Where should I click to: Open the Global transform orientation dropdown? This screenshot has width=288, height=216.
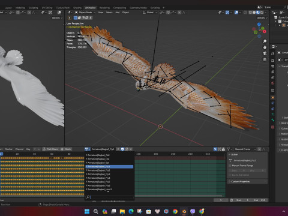(x=149, y=13)
